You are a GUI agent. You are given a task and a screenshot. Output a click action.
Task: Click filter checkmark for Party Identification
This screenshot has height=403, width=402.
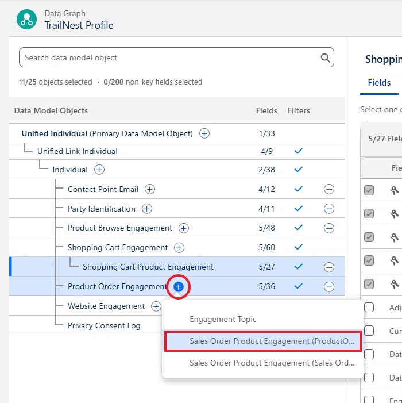298,209
